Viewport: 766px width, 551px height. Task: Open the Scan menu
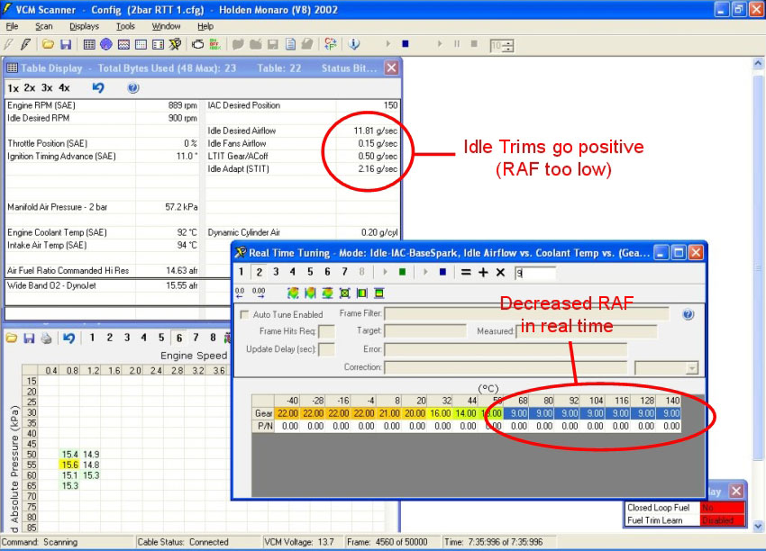pos(44,26)
